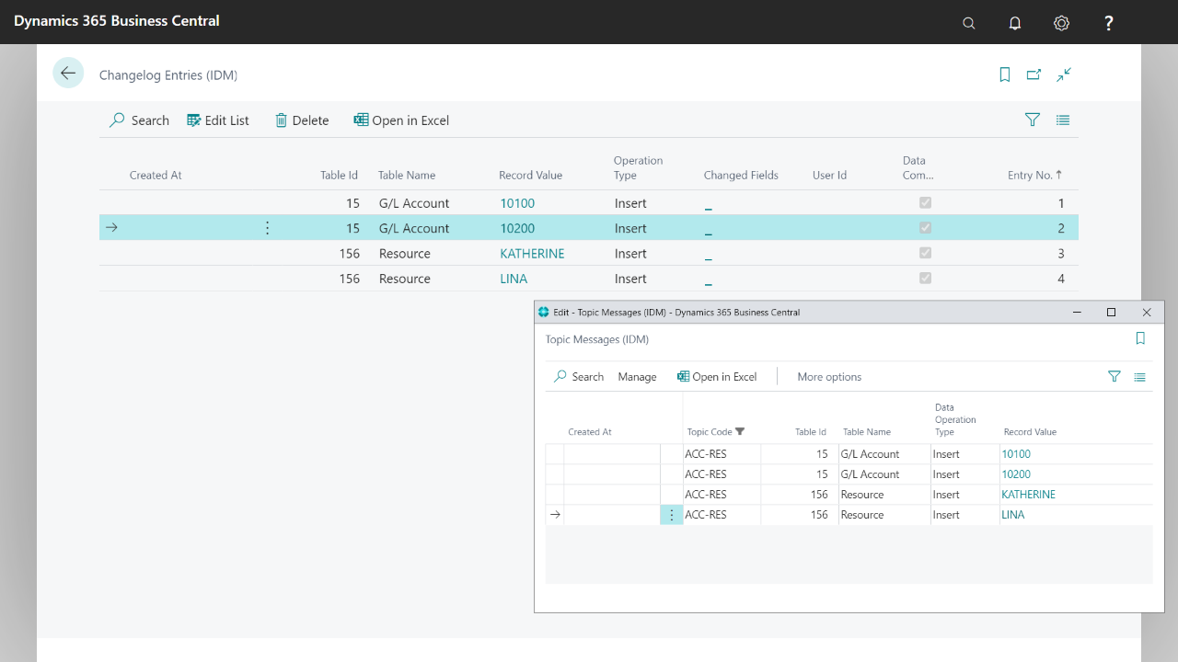Switch Topic Messages list layout view
The width and height of the screenshot is (1178, 662).
point(1139,376)
